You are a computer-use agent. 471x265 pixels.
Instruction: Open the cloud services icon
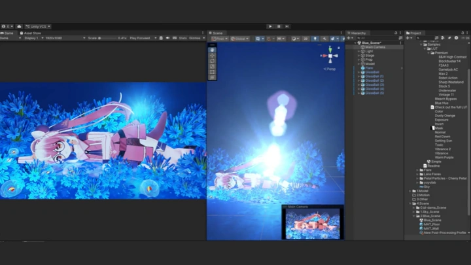tap(19, 26)
